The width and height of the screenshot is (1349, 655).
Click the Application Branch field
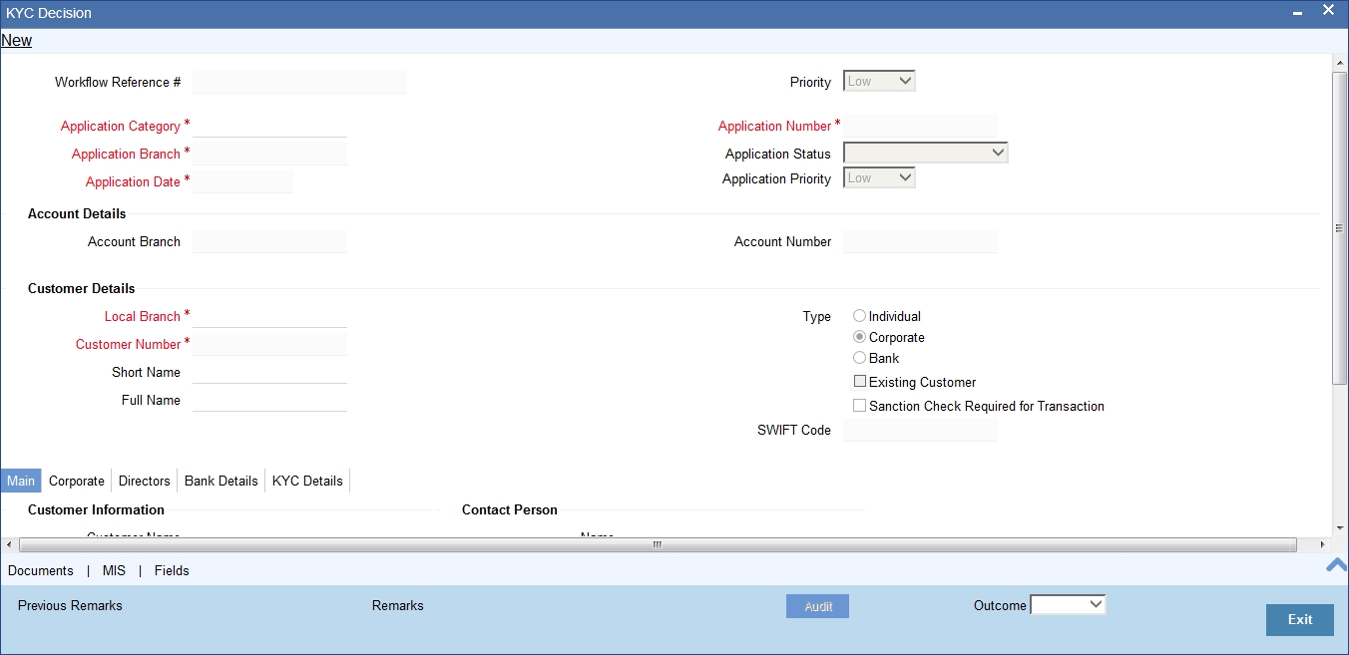pyautogui.click(x=269, y=154)
